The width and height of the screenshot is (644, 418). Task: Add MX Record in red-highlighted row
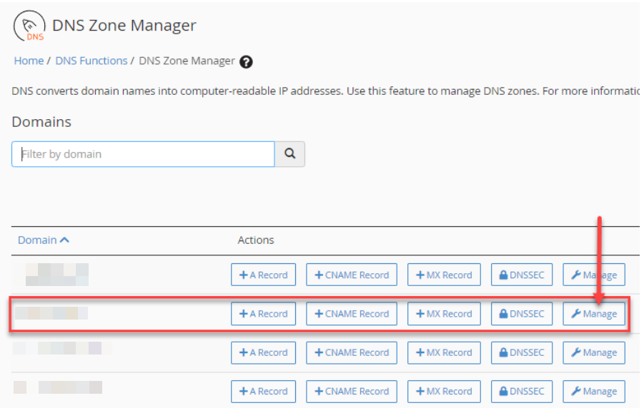[x=444, y=314]
